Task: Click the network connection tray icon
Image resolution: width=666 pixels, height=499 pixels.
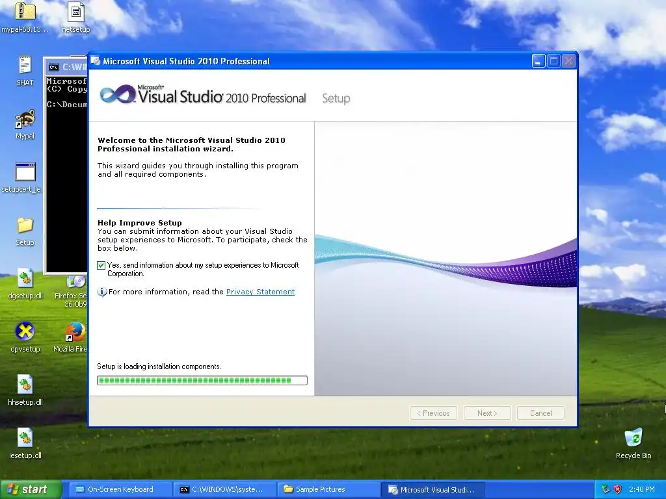Action: point(606,489)
